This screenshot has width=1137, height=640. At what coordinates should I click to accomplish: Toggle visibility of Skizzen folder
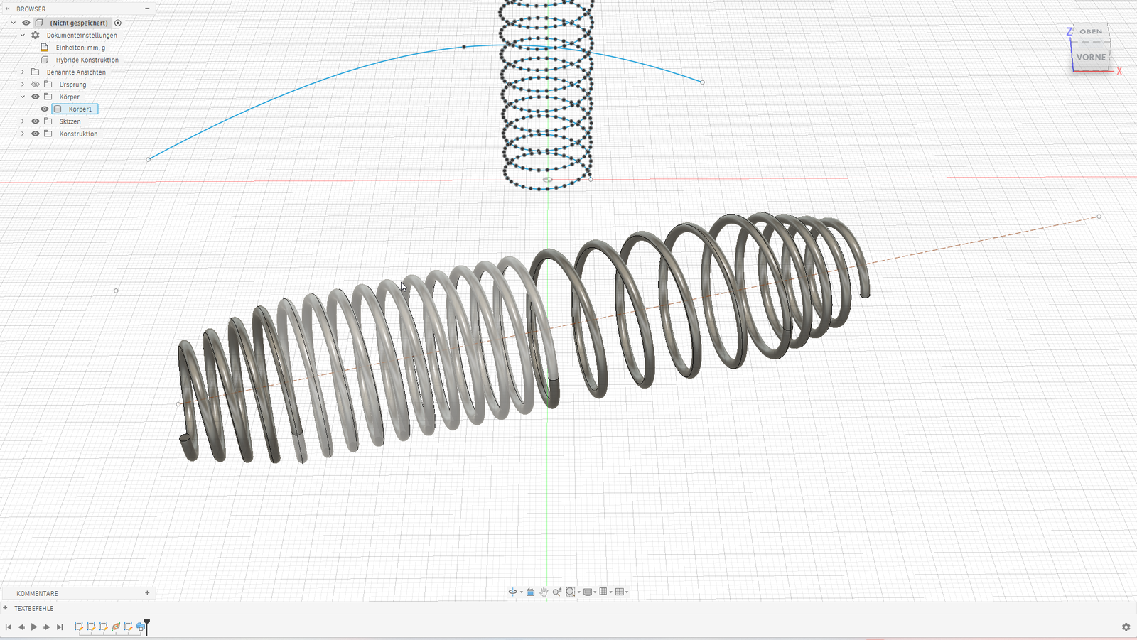[x=36, y=121]
